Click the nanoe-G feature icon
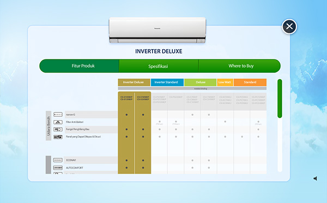The width and height of the screenshot is (327, 203). click(58, 115)
